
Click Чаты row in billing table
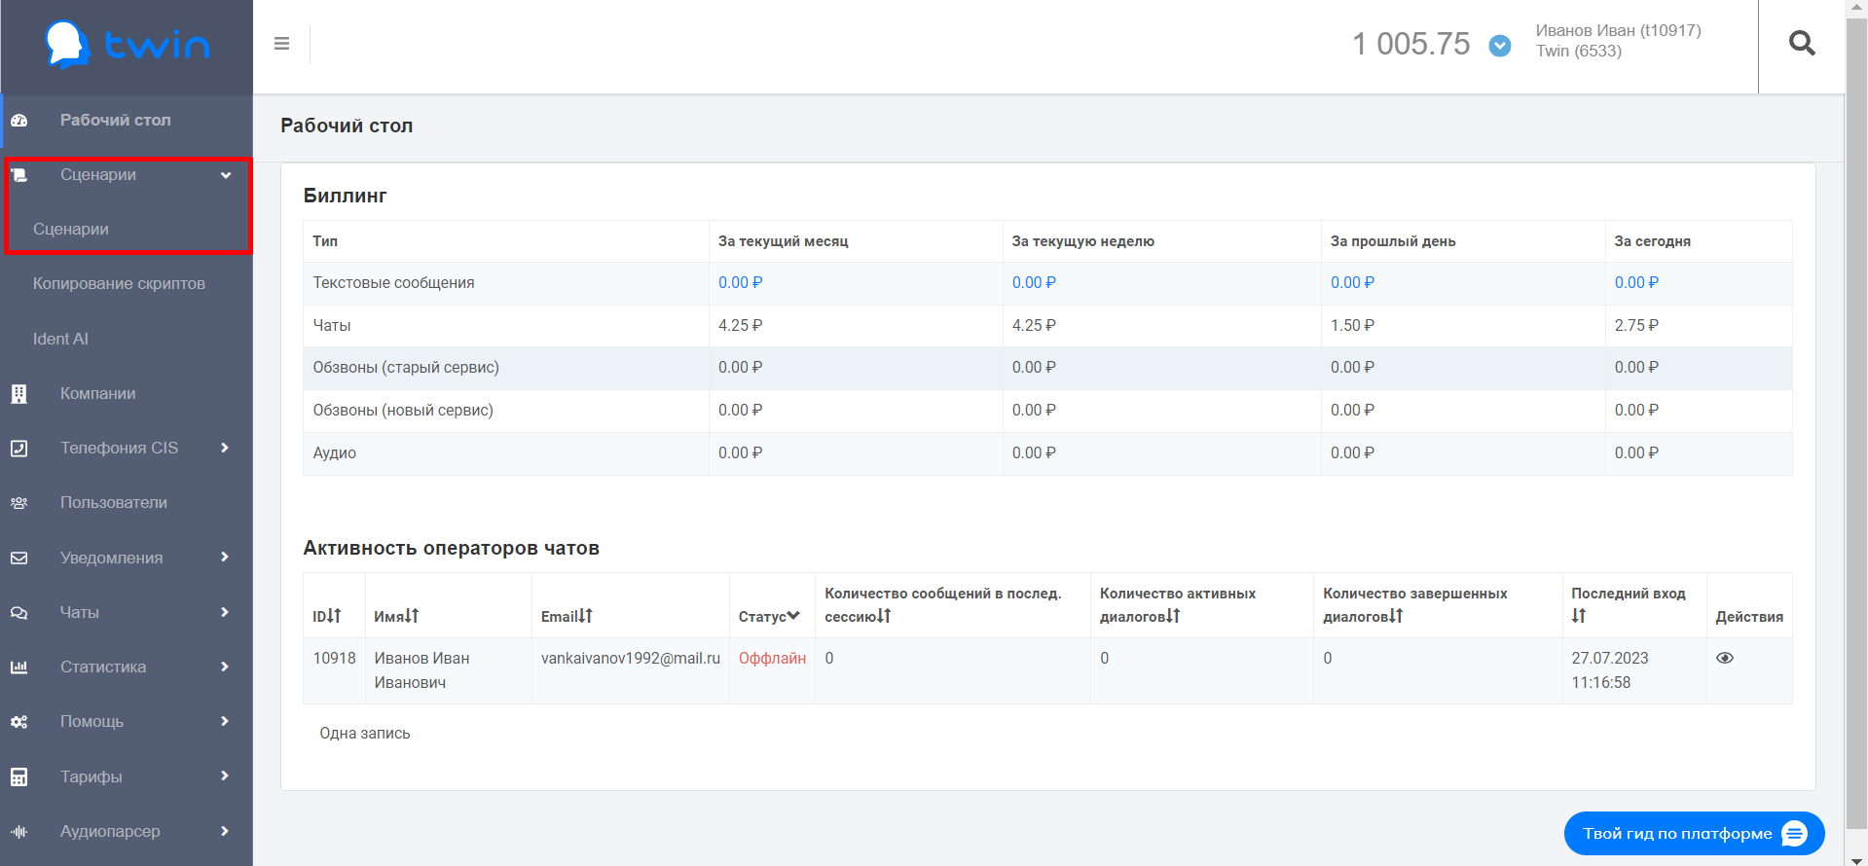coord(1047,326)
